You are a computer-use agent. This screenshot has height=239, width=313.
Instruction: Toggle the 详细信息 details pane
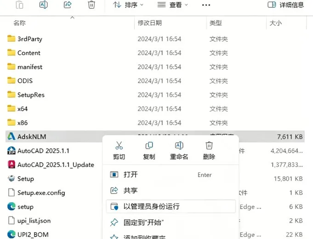click(285, 5)
